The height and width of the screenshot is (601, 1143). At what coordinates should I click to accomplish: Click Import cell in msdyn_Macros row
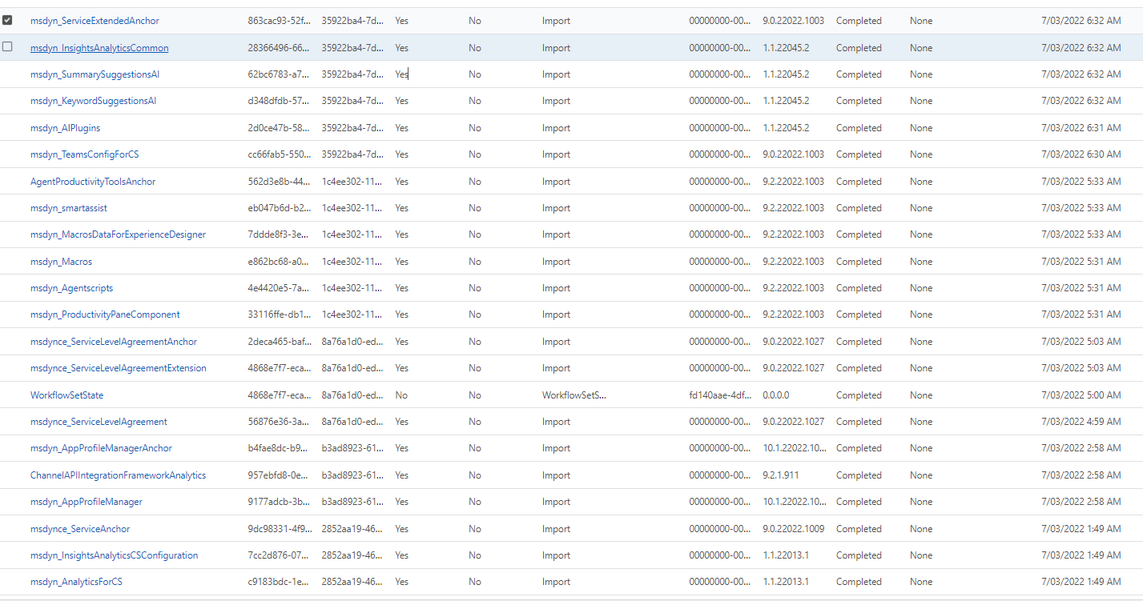click(556, 262)
